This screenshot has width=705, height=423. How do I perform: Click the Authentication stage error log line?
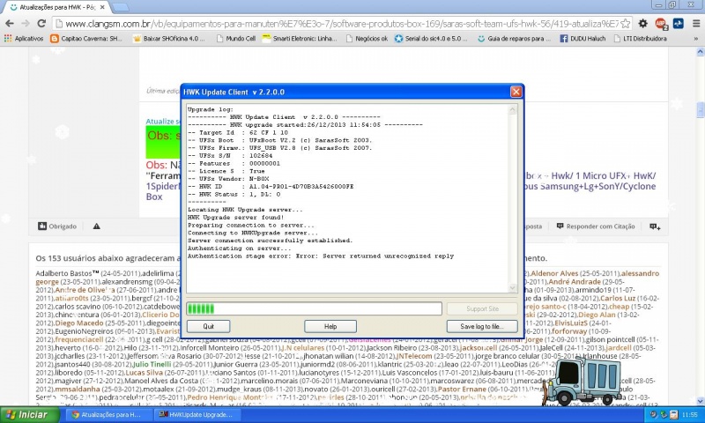click(x=321, y=256)
